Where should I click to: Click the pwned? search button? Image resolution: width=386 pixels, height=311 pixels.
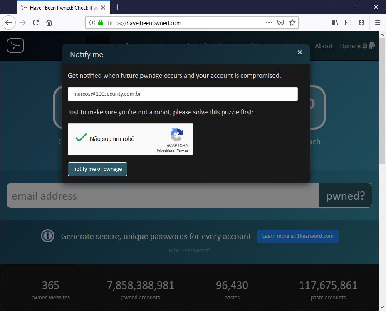346,195
